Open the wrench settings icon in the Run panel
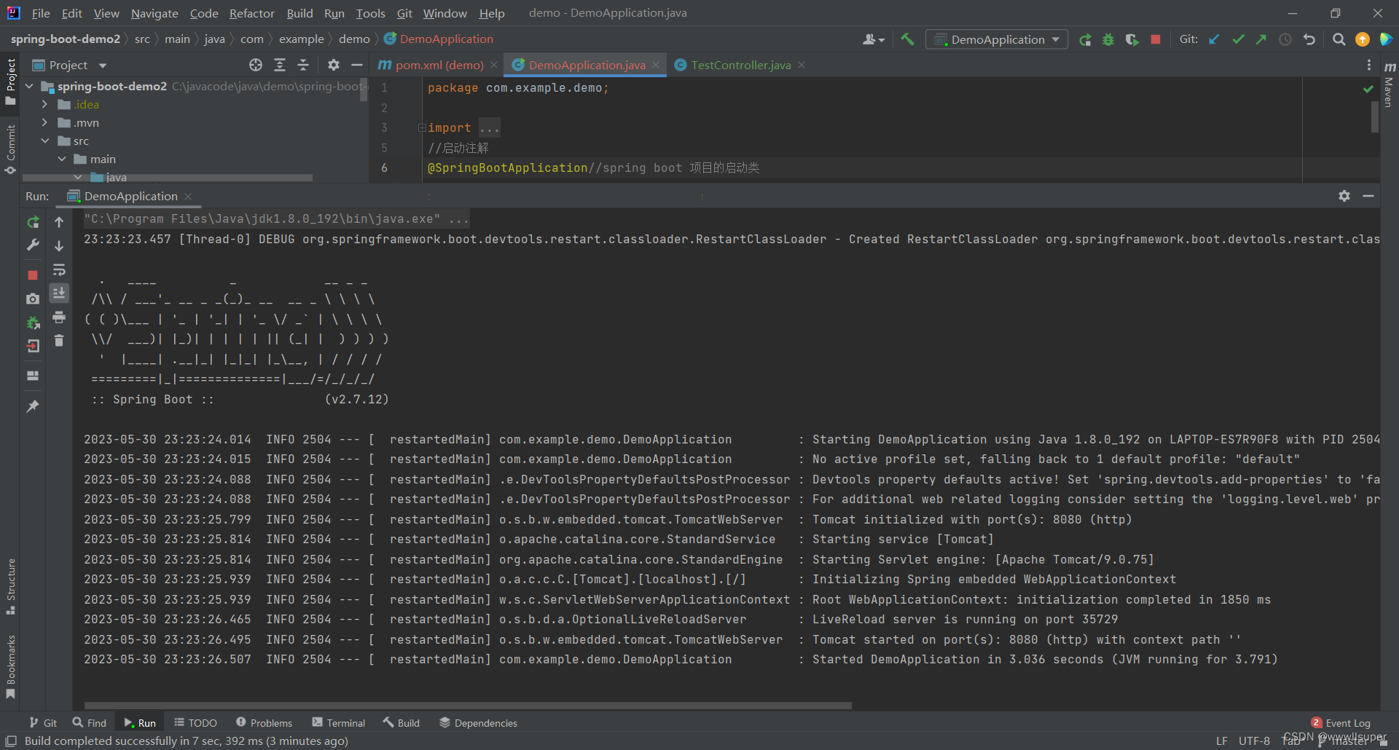1399x750 pixels. [x=33, y=245]
